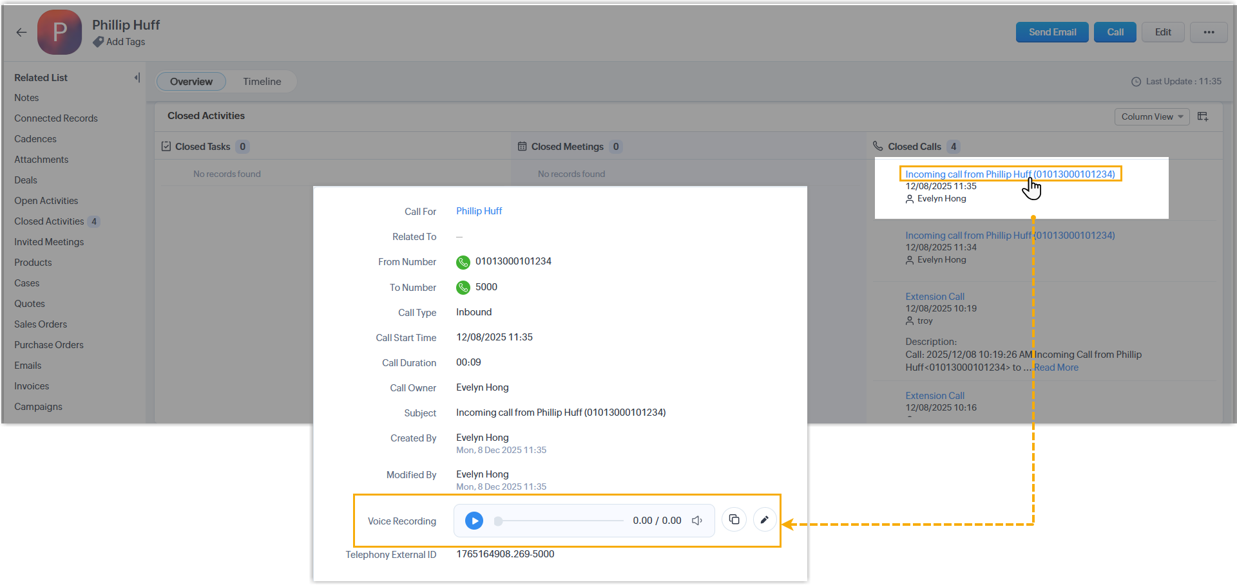Viewport: 1237px width, 585px height.
Task: Expand description with Read More
Action: (1056, 367)
